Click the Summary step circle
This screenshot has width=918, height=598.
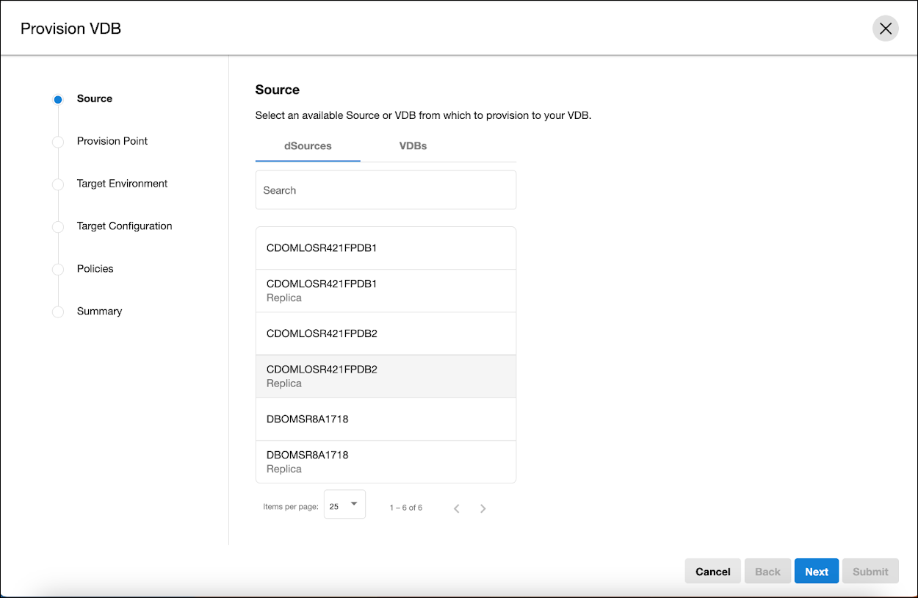tap(58, 312)
